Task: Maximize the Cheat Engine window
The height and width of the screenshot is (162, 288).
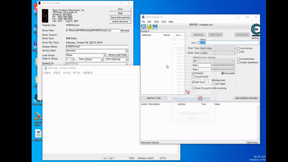Action: (x=247, y=17)
